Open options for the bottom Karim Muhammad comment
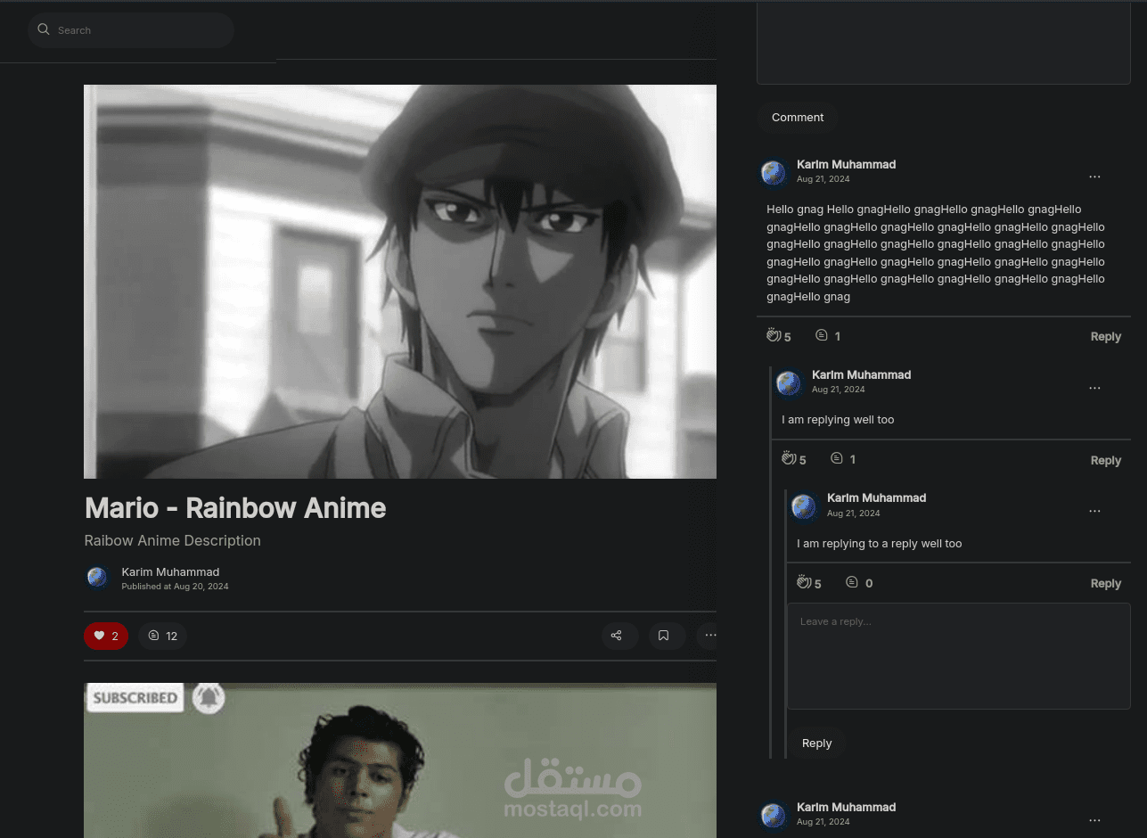1147x838 pixels. coord(1094,820)
